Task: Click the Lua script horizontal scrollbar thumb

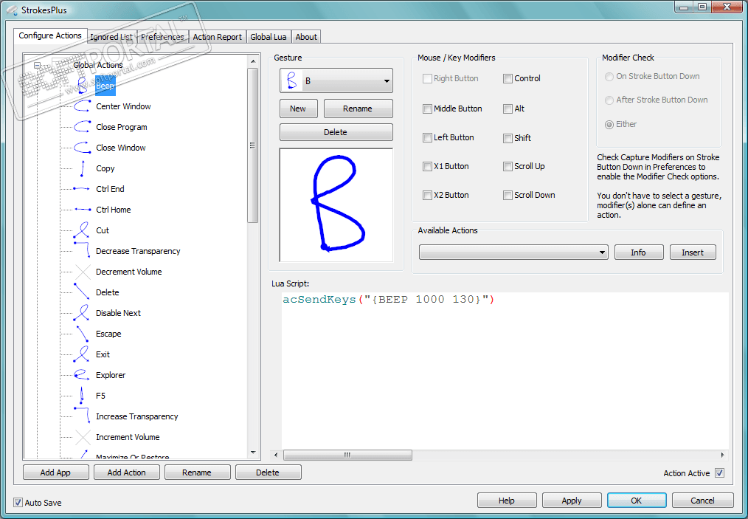Action: click(347, 455)
